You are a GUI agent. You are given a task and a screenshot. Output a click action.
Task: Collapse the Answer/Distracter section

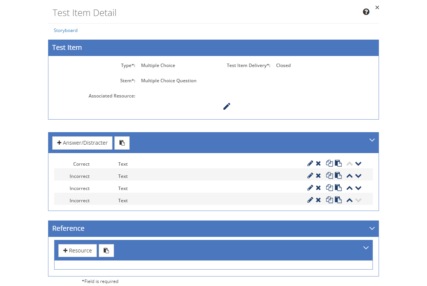pyautogui.click(x=372, y=140)
